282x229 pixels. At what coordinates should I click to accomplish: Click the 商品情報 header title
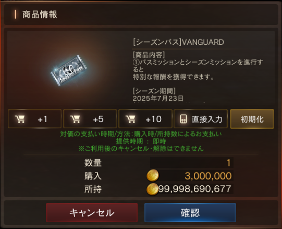coord(40,15)
